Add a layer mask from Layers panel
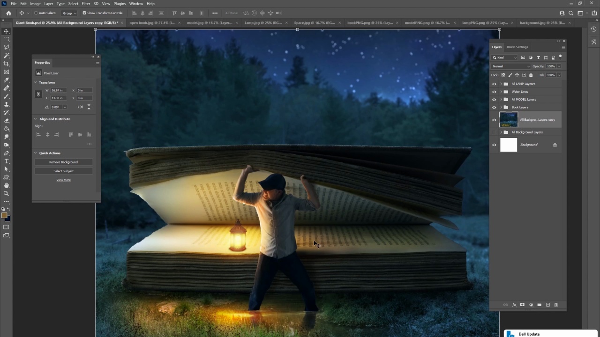Screen dimensions: 600x337 tap(522, 305)
